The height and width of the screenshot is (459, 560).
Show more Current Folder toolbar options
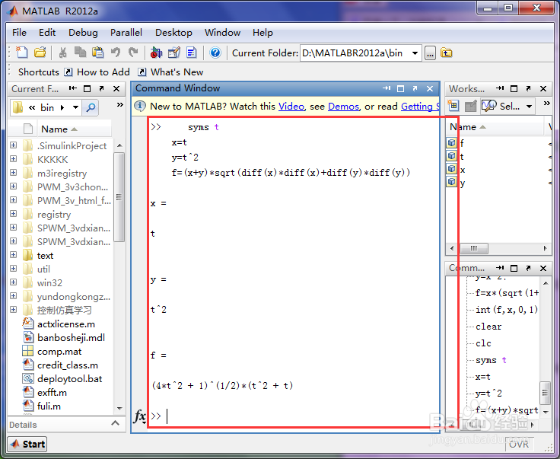pyautogui.click(x=120, y=104)
